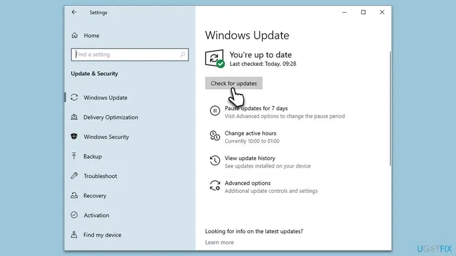Click the history icon for update history
Image resolution: width=456 pixels, height=256 pixels.
pos(215,160)
